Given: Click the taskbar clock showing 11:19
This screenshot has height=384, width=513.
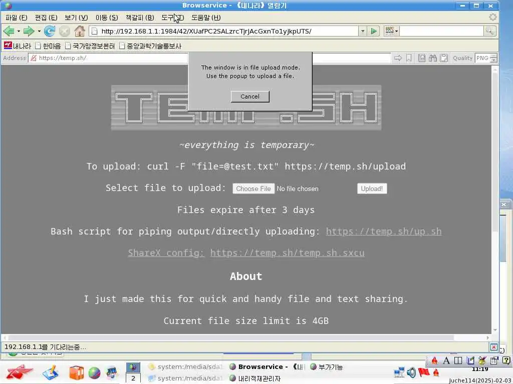Looking at the screenshot, I should [x=480, y=369].
